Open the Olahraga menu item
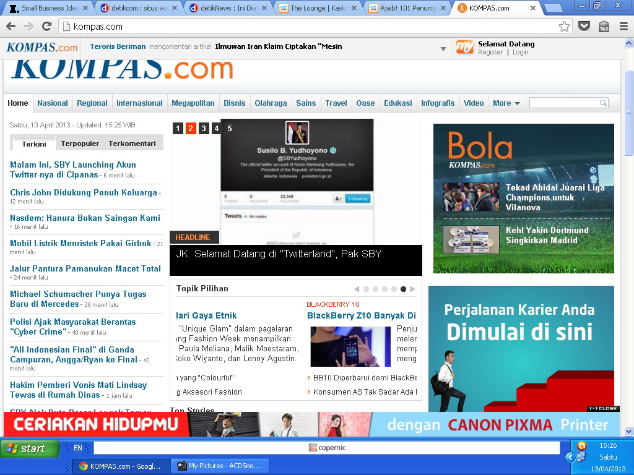The height and width of the screenshot is (475, 634). tap(271, 103)
